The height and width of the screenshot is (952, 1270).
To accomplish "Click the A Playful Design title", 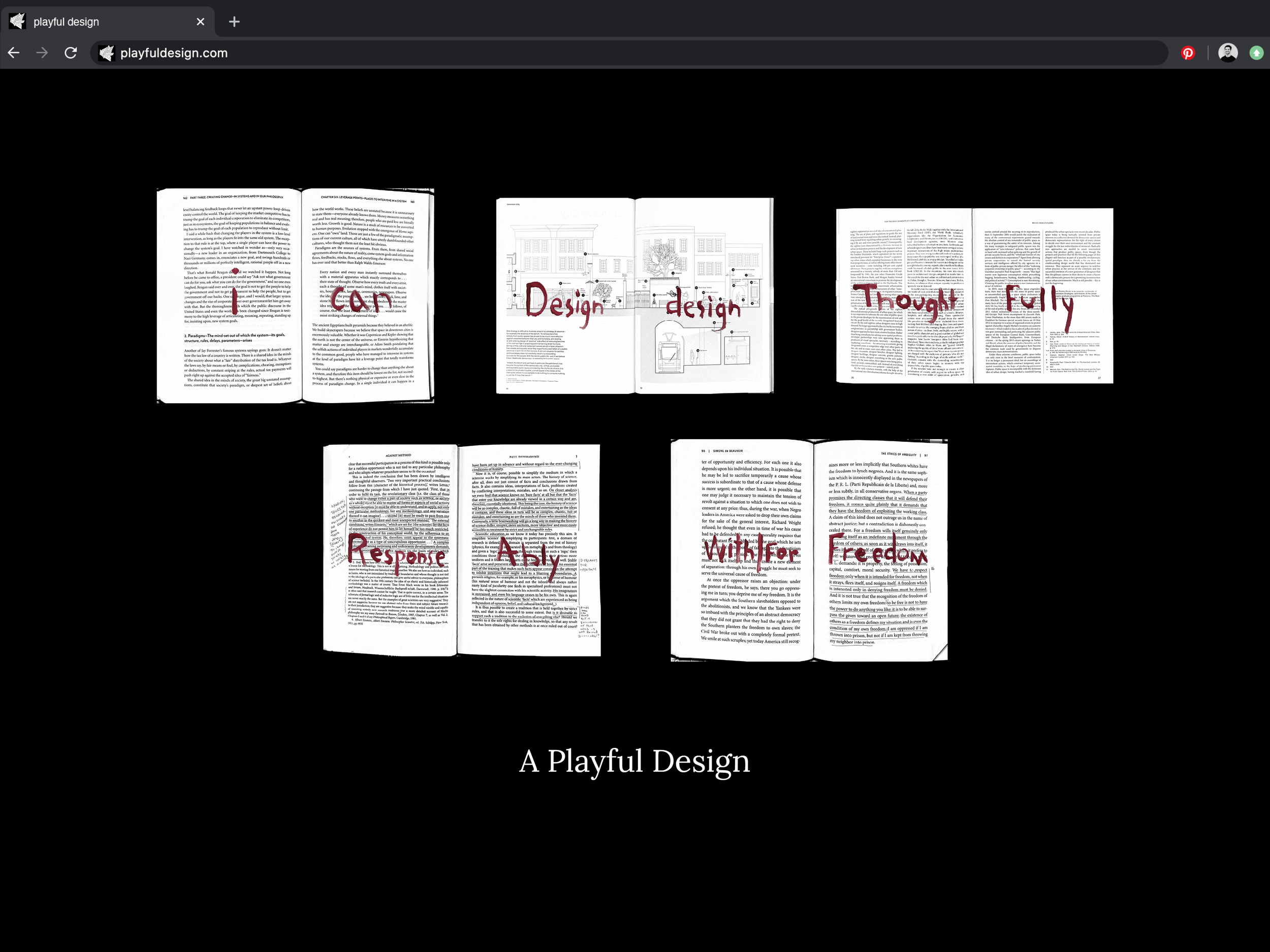I will [634, 761].
